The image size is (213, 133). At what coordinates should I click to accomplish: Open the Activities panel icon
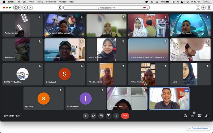coord(207,116)
